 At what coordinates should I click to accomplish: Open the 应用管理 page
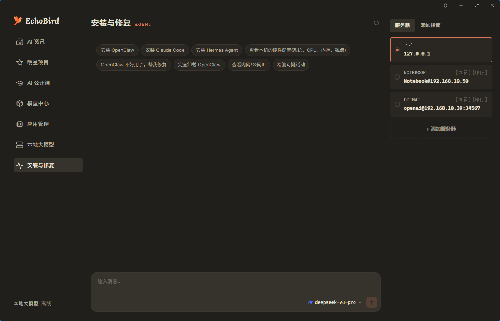48,124
